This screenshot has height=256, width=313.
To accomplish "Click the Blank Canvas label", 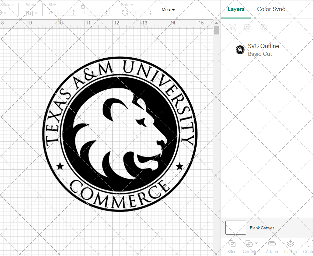I will pos(262,228).
